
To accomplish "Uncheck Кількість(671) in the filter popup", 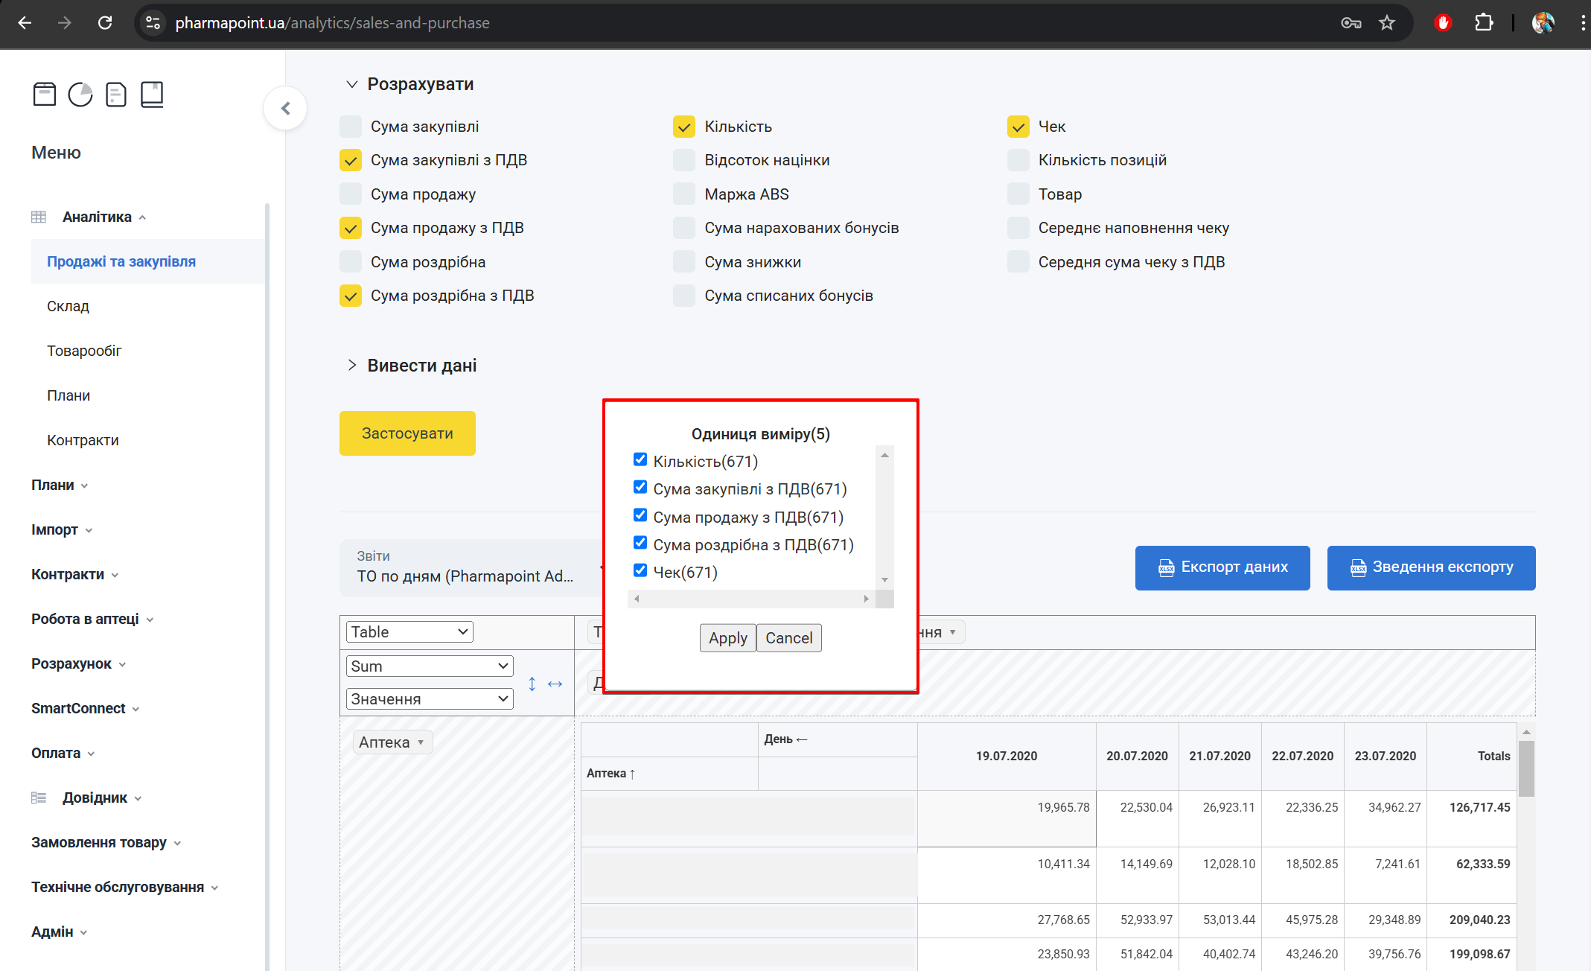I will [640, 459].
